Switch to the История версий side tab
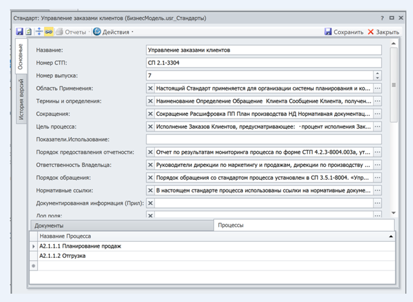Screen dimensions: 413x302 pyautogui.click(x=21, y=100)
